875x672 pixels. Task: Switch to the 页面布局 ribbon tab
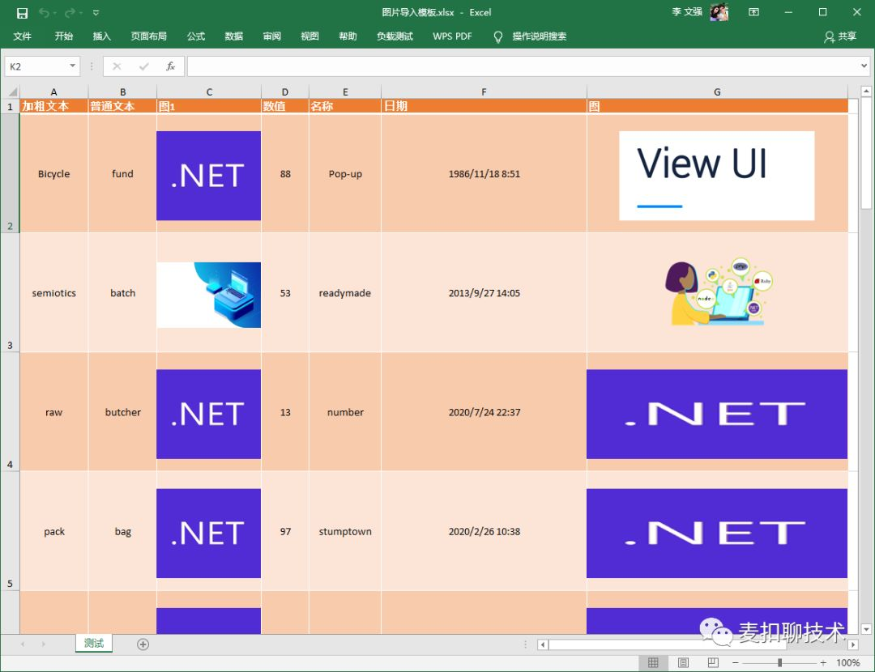pyautogui.click(x=148, y=36)
